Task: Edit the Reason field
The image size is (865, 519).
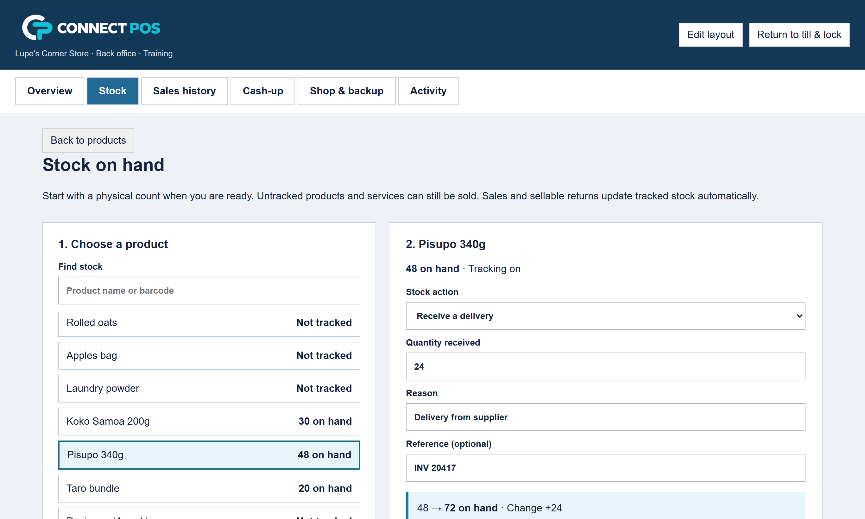Action: pyautogui.click(x=605, y=417)
